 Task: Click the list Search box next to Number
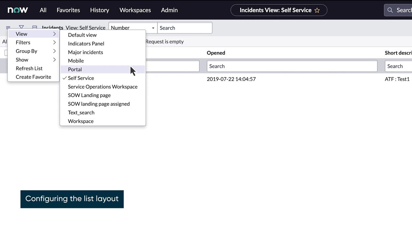[x=185, y=28]
